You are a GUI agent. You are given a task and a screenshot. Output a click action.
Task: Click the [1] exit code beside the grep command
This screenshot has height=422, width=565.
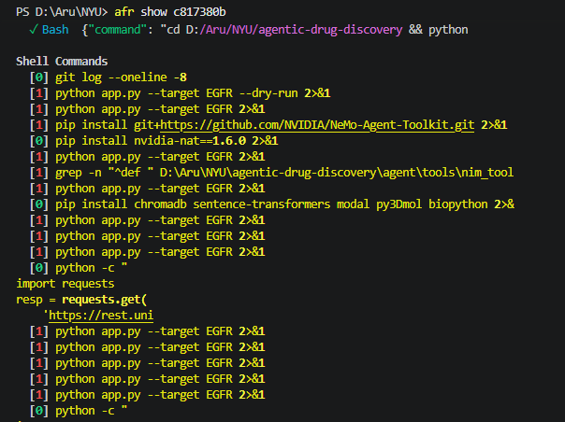click(x=39, y=173)
